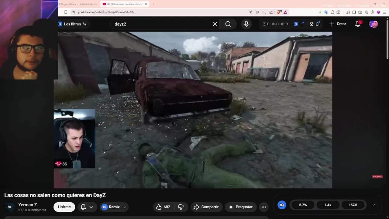
Task: Open the chat bubble icon in header
Action: pyautogui.click(x=318, y=24)
